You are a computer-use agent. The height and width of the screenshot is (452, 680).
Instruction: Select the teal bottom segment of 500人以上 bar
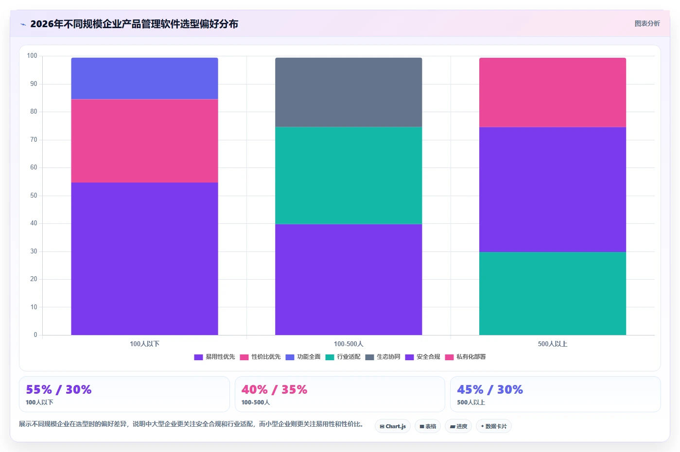tap(553, 293)
